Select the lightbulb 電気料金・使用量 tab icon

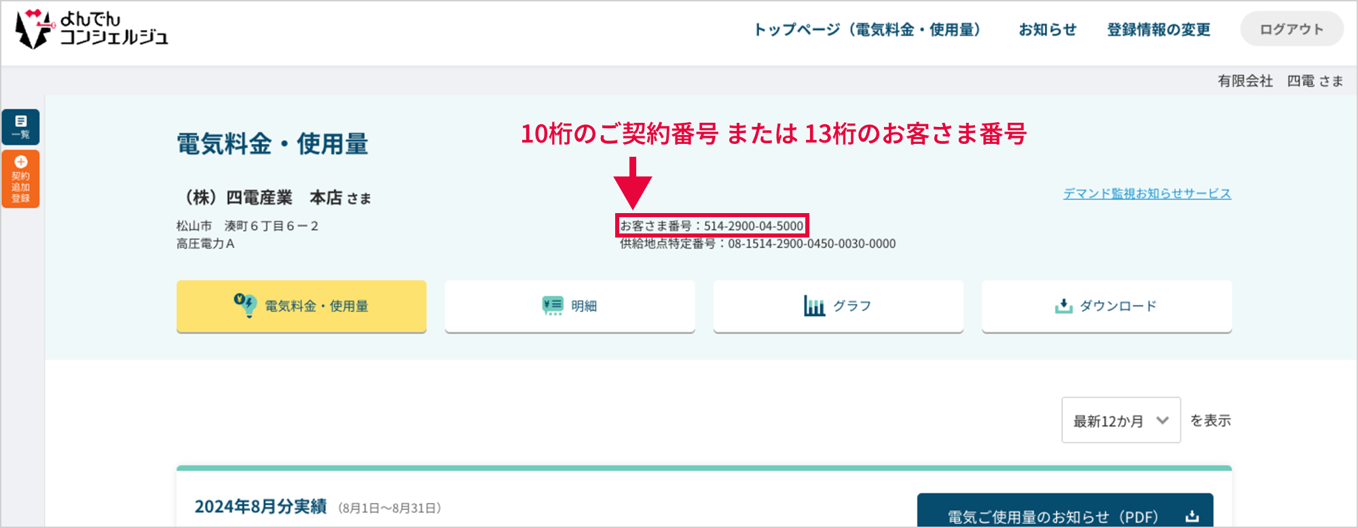[244, 305]
